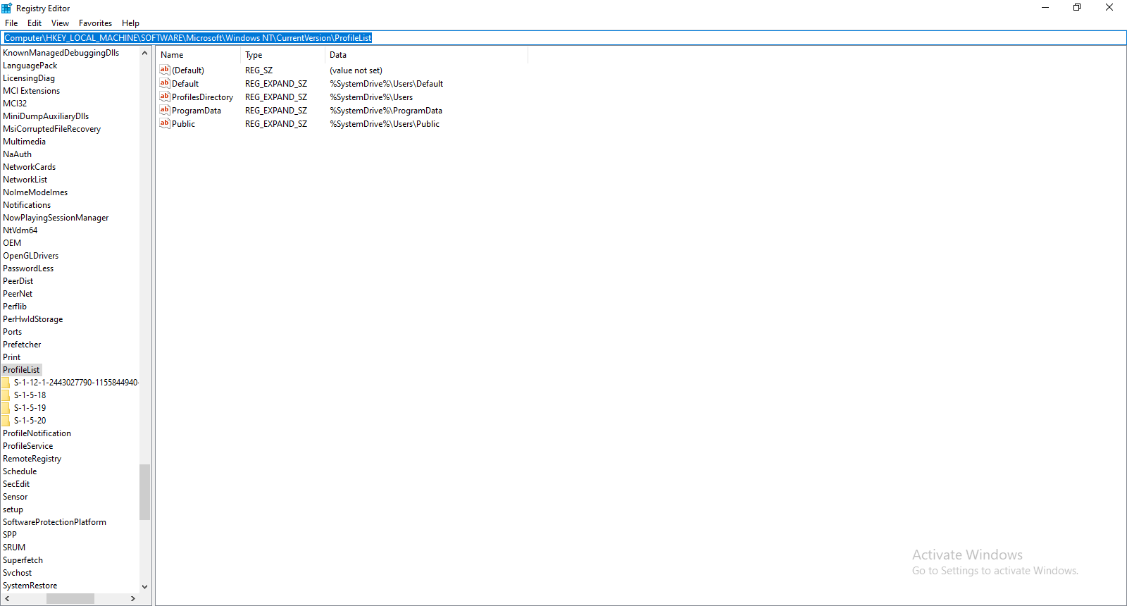Click the %SystemDrive%\ProgramData data cell
The width and height of the screenshot is (1127, 606).
coord(386,111)
